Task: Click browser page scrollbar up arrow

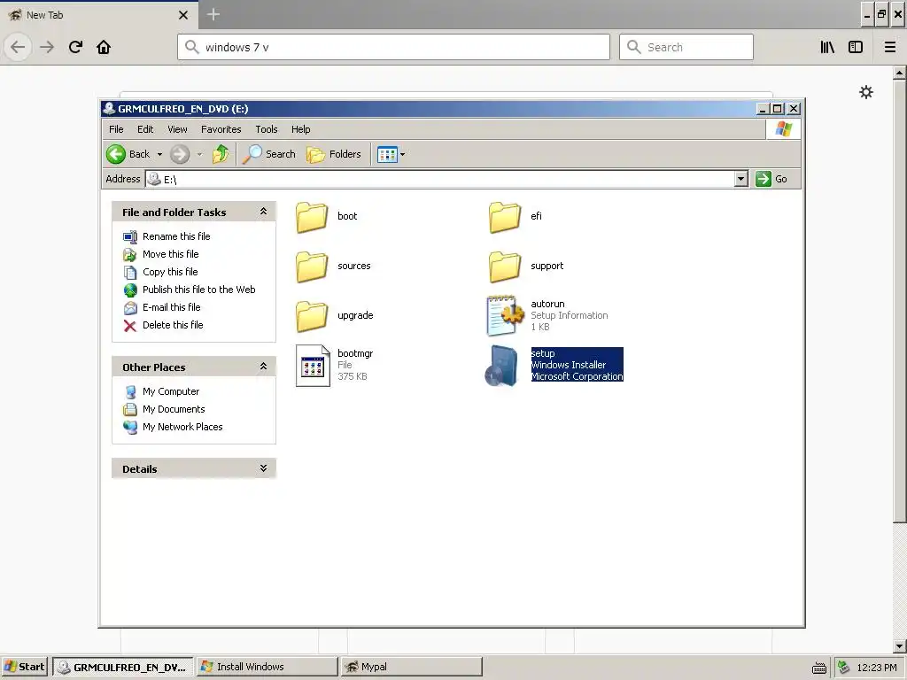Action: point(900,73)
